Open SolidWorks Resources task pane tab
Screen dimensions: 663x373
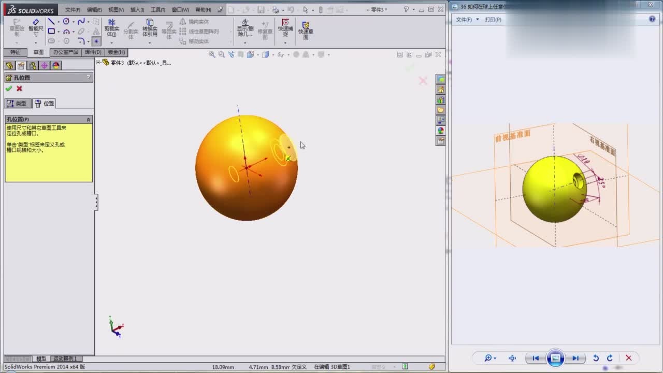(x=440, y=90)
